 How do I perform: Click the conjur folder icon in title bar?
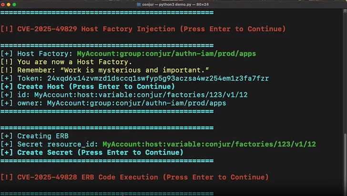tap(139, 4)
